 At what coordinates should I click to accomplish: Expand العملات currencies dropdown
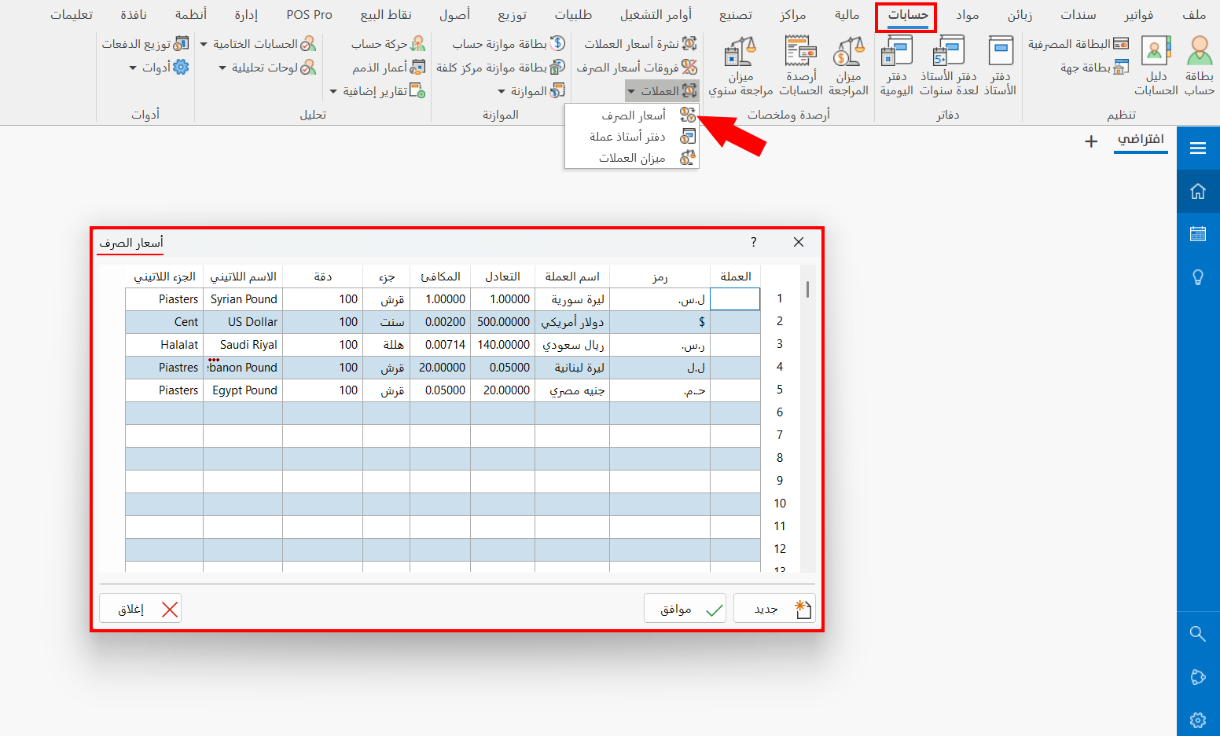[x=662, y=91]
